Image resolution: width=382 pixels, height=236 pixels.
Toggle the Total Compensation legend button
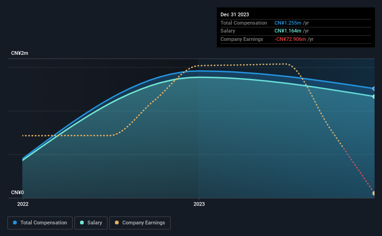pos(40,223)
